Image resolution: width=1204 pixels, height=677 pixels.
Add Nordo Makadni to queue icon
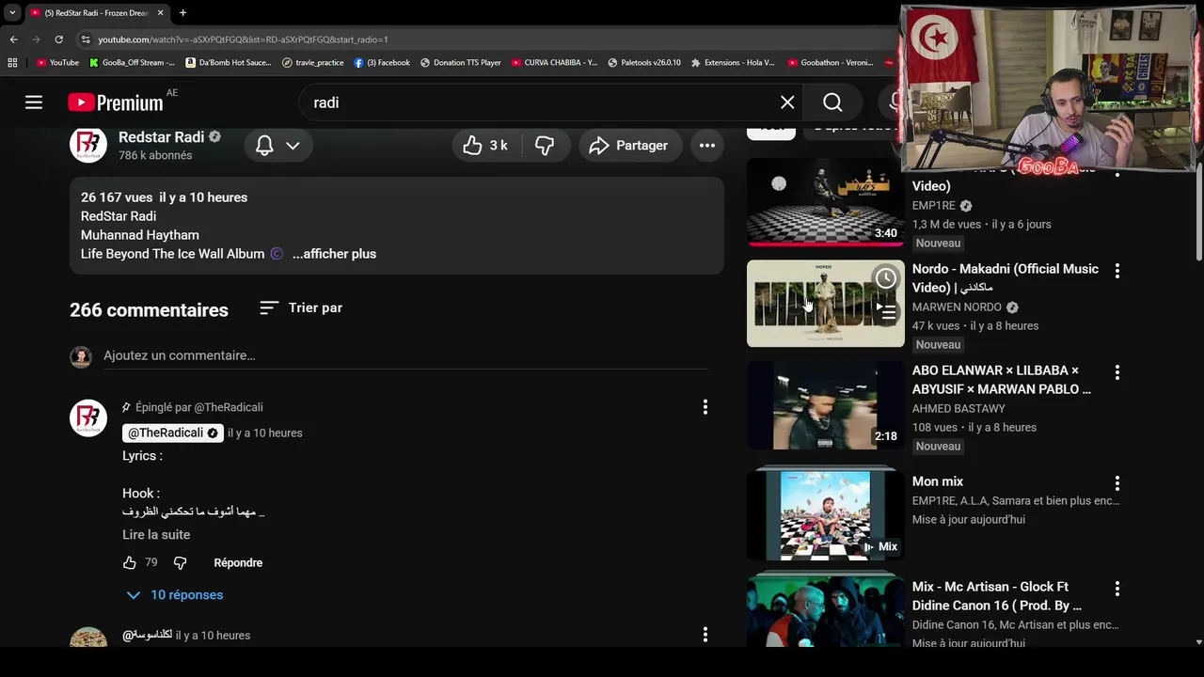click(886, 312)
